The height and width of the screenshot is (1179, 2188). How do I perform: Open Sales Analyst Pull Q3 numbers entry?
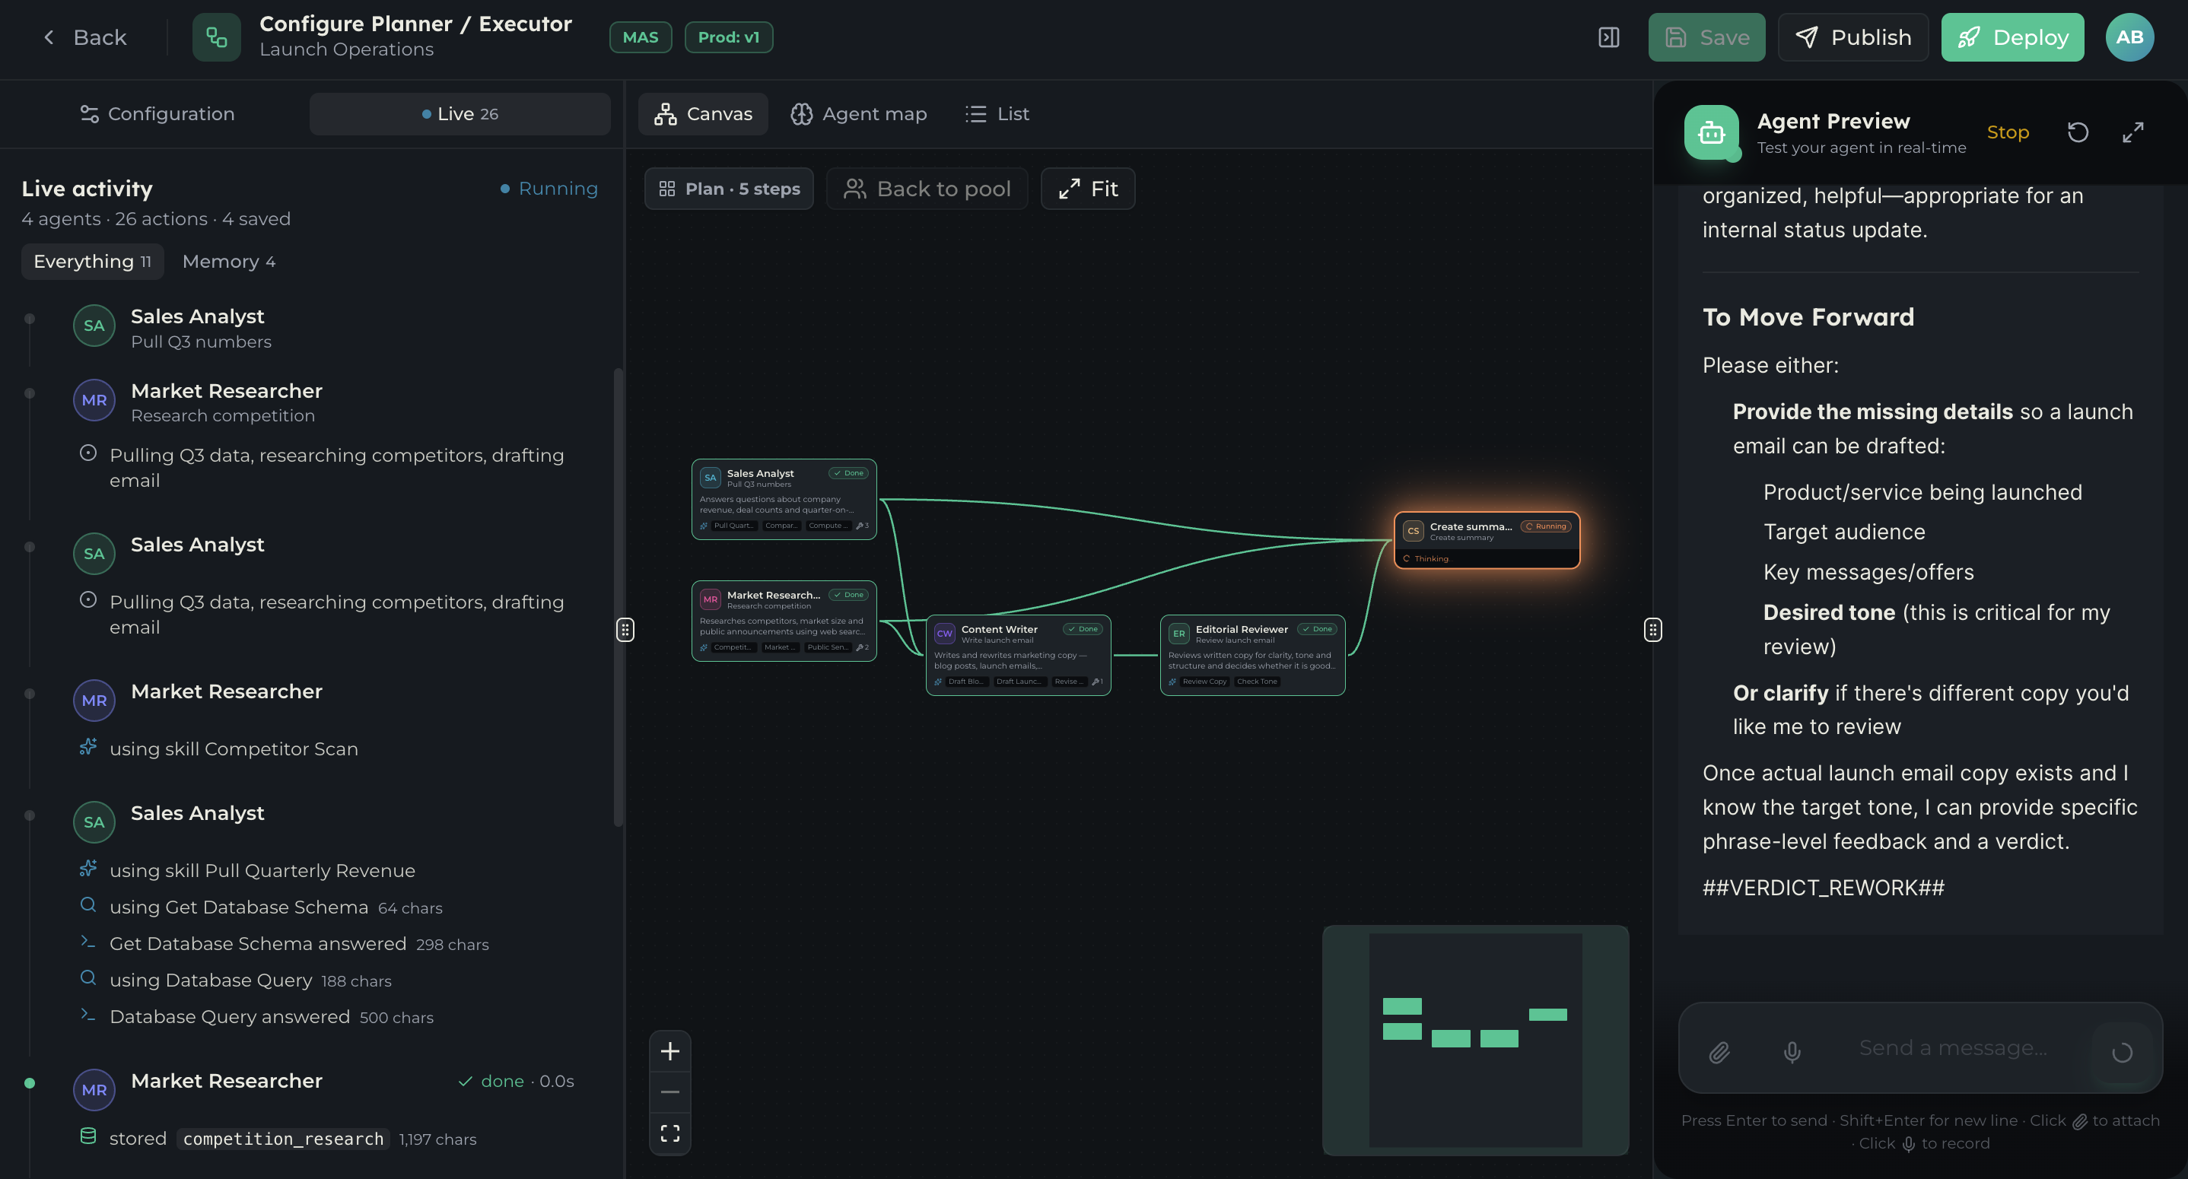point(323,328)
